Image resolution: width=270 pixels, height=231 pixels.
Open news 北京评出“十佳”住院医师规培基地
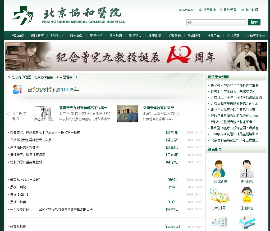point(236,98)
